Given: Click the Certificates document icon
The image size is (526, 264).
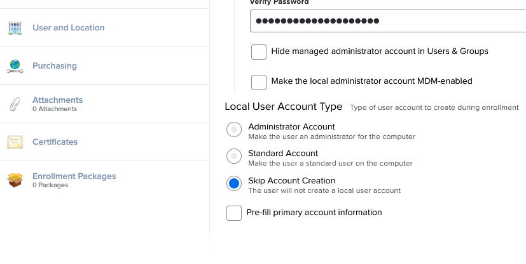Looking at the screenshot, I should pyautogui.click(x=15, y=142).
